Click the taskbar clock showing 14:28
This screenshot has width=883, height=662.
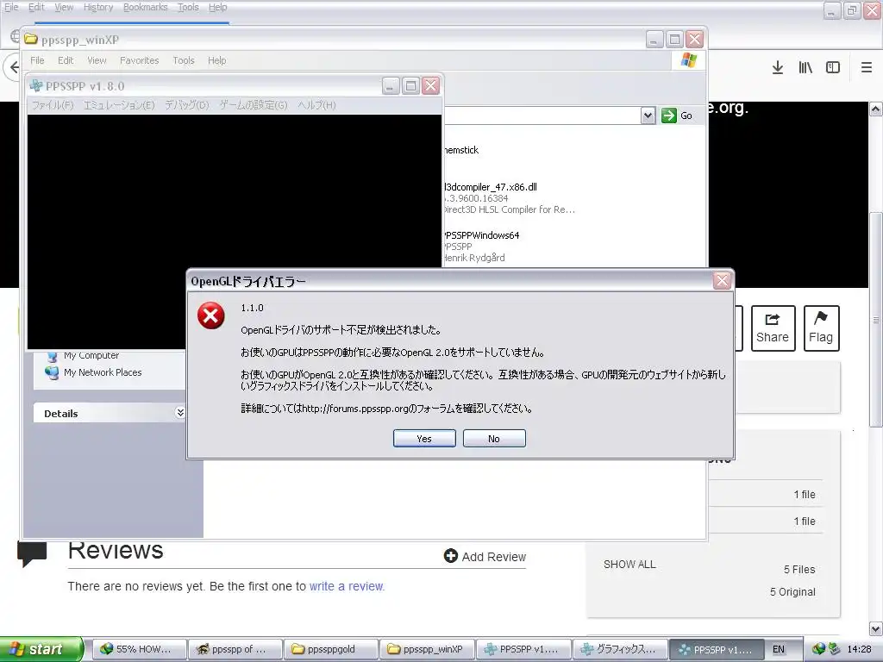point(859,649)
